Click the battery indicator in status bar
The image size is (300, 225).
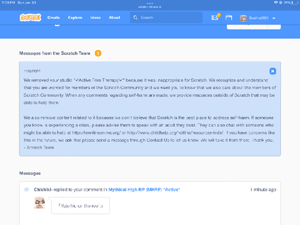[x=296, y=2]
